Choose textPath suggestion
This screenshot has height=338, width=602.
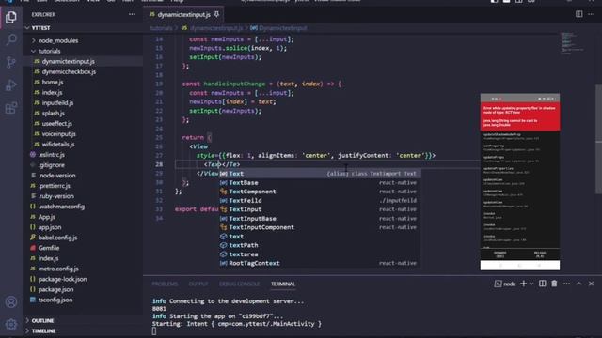319,245
